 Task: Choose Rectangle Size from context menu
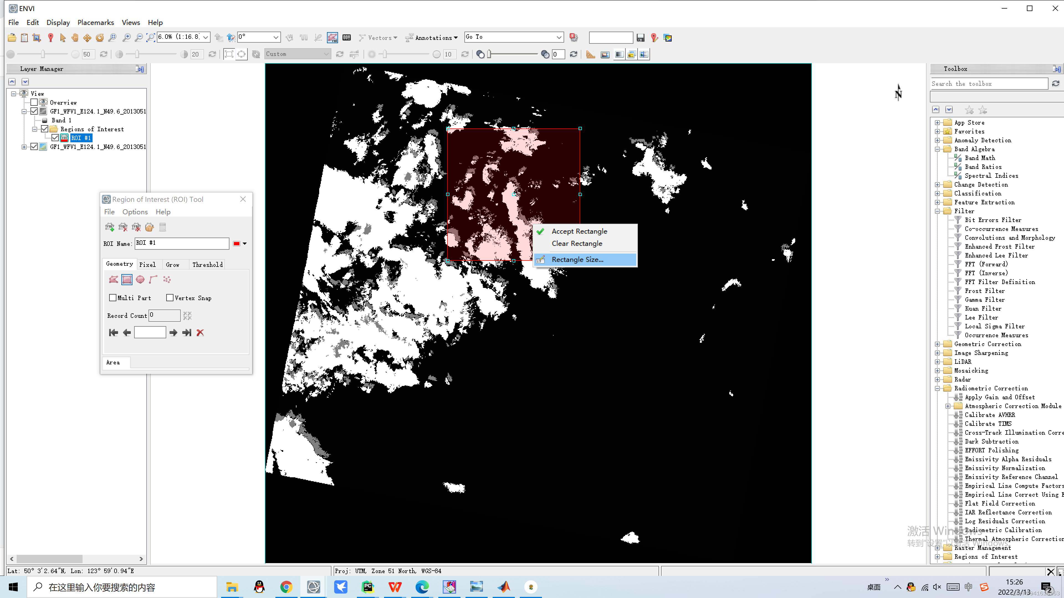click(577, 260)
